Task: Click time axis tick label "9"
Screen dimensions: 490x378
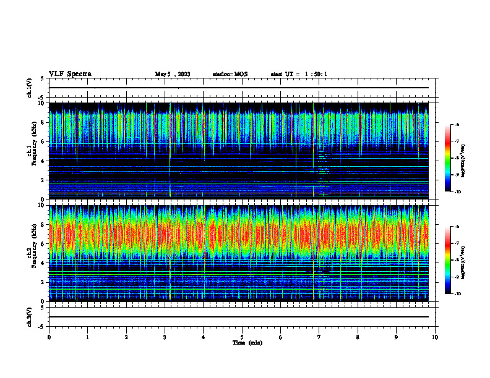Action: (396, 337)
